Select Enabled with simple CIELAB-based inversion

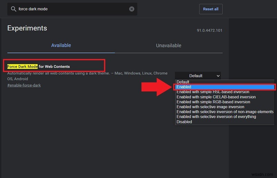[x=216, y=97]
